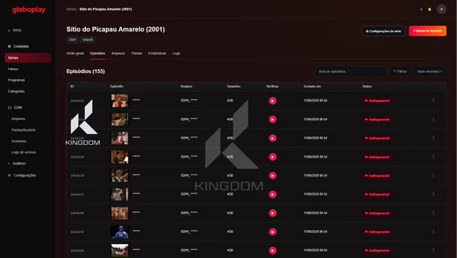
Task: Open the Arquivos tab
Action: [x=118, y=54]
